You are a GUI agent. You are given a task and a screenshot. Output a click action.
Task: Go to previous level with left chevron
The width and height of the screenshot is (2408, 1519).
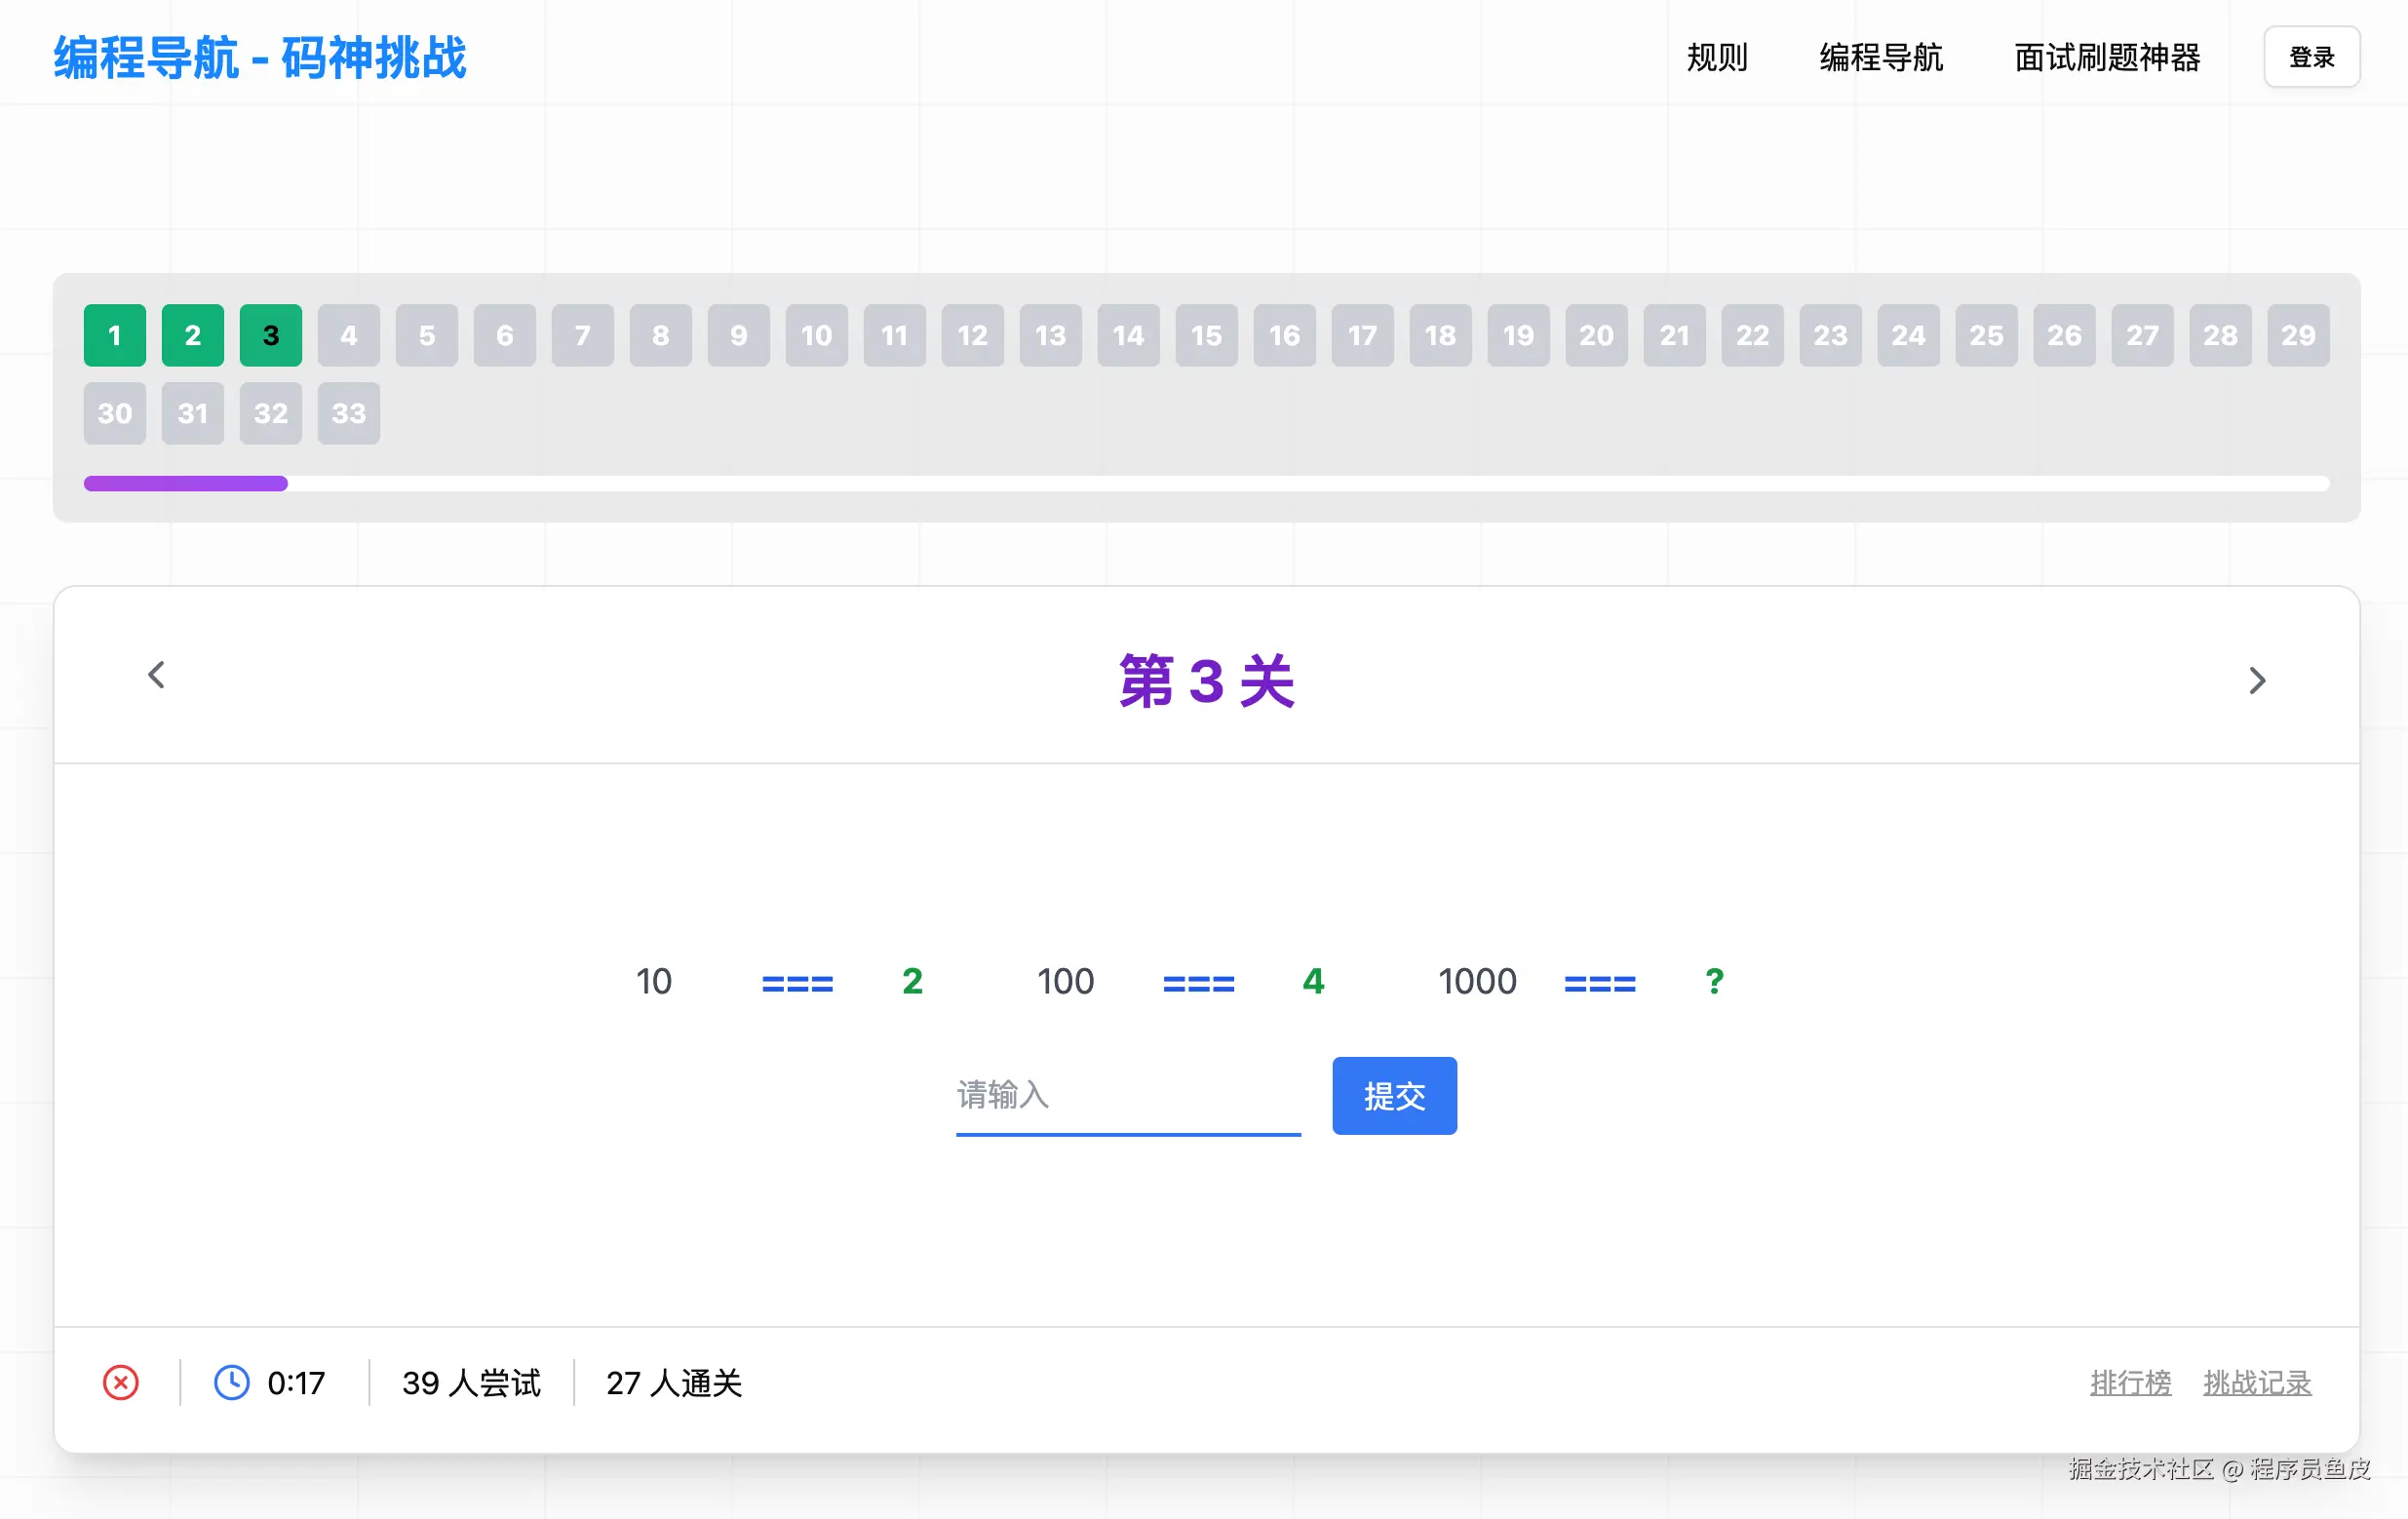pyautogui.click(x=156, y=675)
